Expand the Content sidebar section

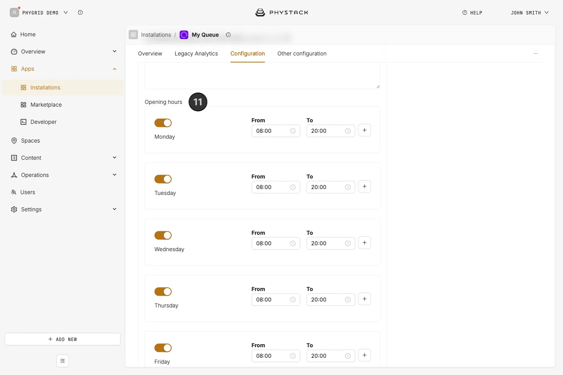(63, 158)
